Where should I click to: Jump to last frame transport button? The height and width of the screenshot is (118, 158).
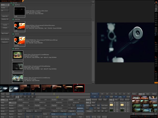[129, 94]
